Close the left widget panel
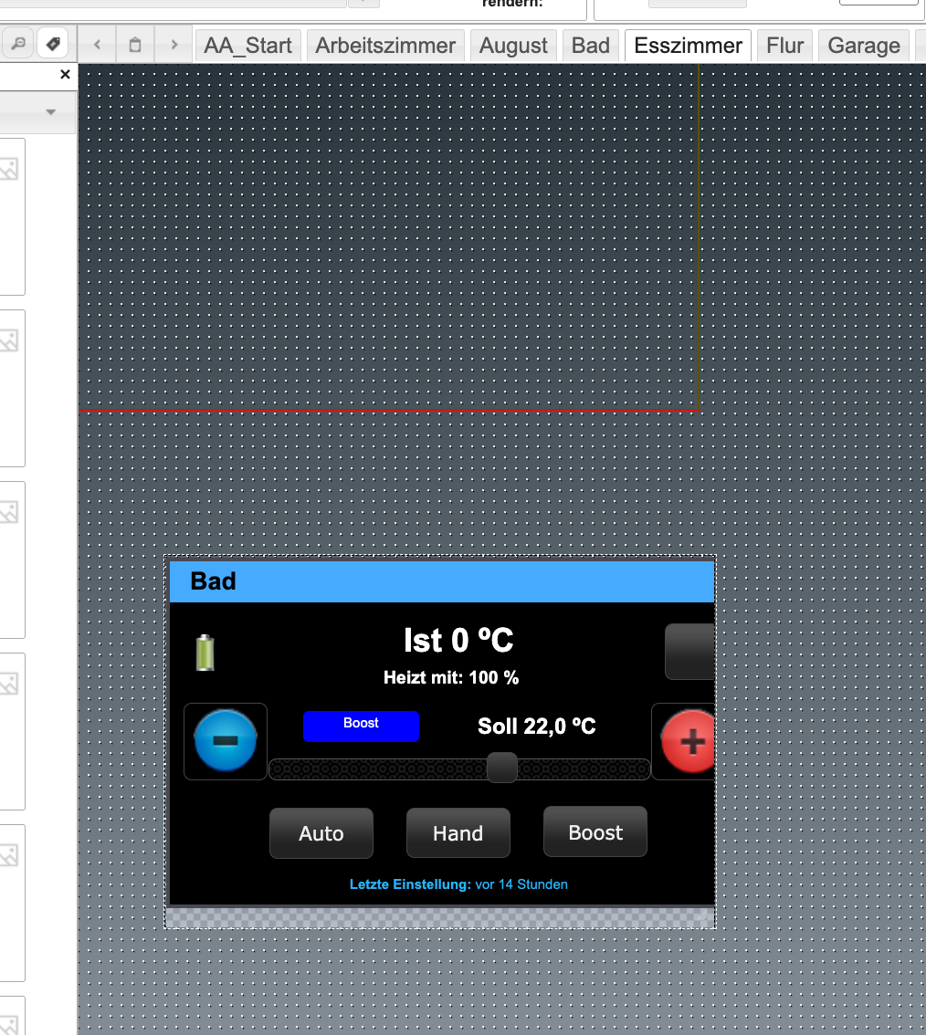926x1035 pixels. (65, 75)
